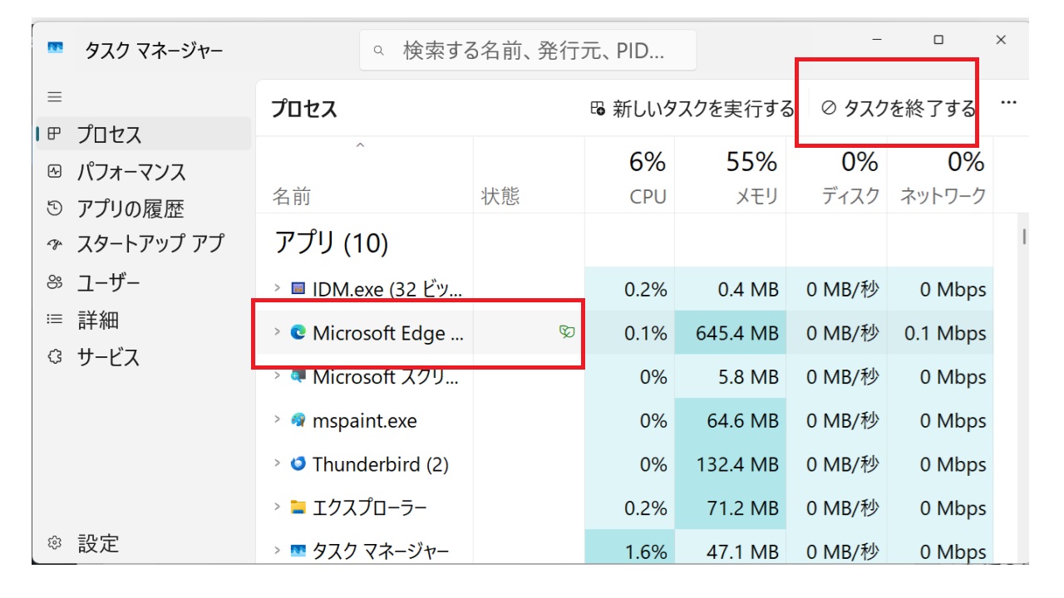Click the green efficiency mode leaf icon

coord(568,332)
